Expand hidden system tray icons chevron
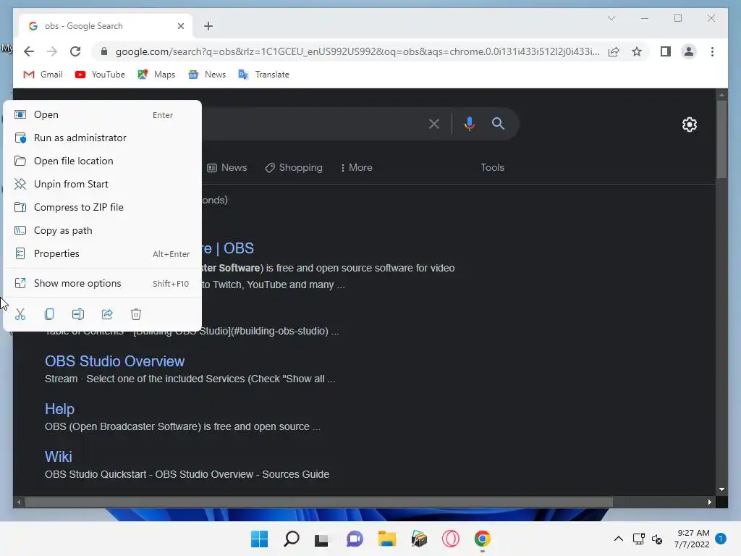Image resolution: width=741 pixels, height=556 pixels. pos(619,539)
